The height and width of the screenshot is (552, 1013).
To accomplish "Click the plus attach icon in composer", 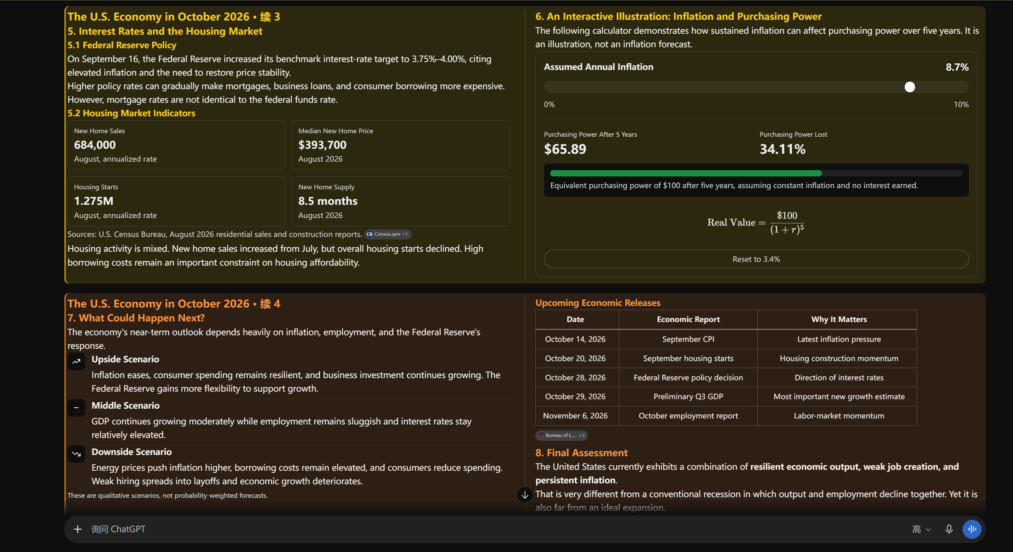I will click(x=78, y=529).
